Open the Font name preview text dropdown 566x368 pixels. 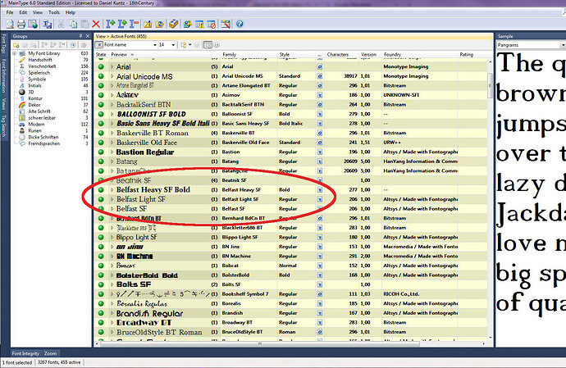(155, 45)
